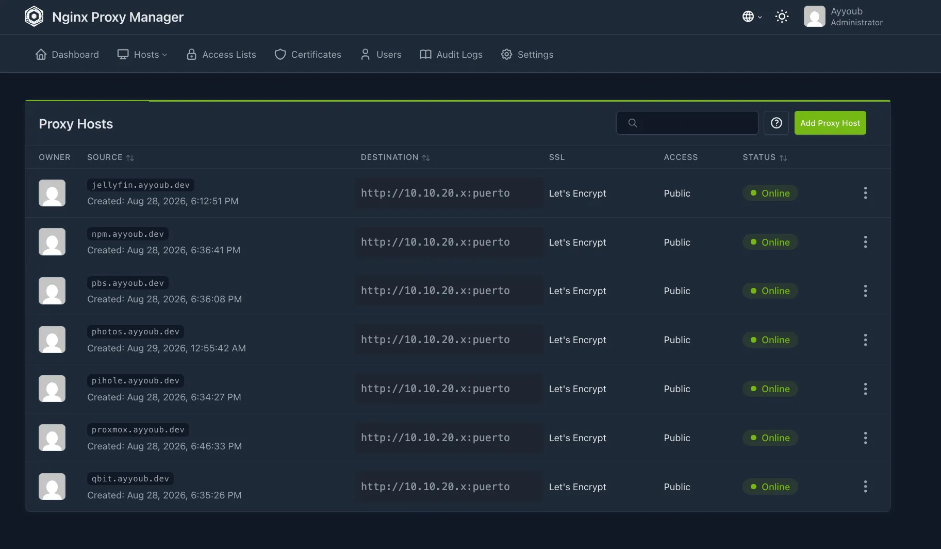Open actions menu for pbs.ayyoub.dev row
Viewport: 941px width, 549px height.
click(865, 291)
